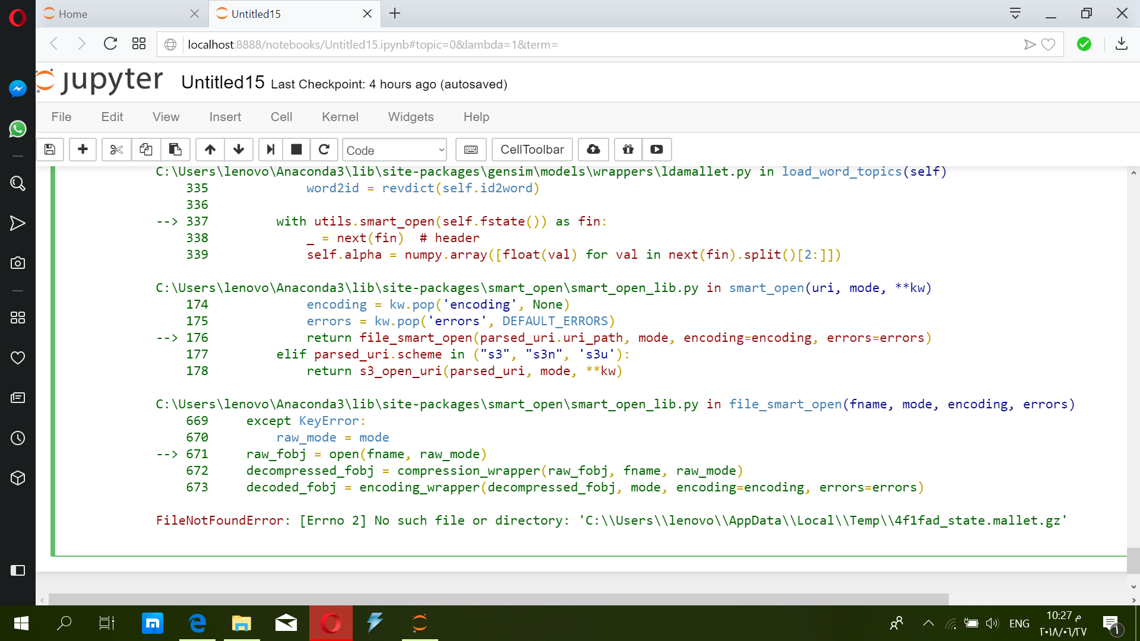Toggle the bookmark heart in the address bar
Image resolution: width=1140 pixels, height=641 pixels.
1049,44
